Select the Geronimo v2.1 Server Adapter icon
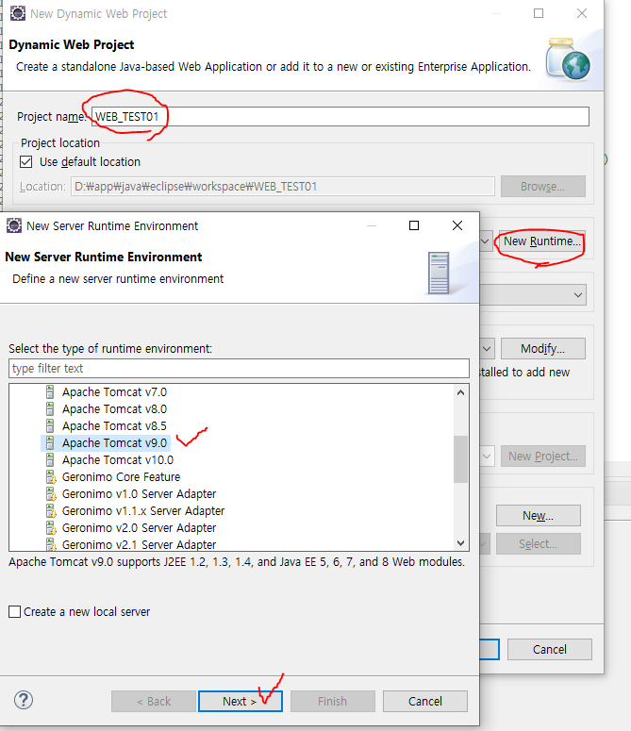Screen dimensions: 631x731 point(51,544)
